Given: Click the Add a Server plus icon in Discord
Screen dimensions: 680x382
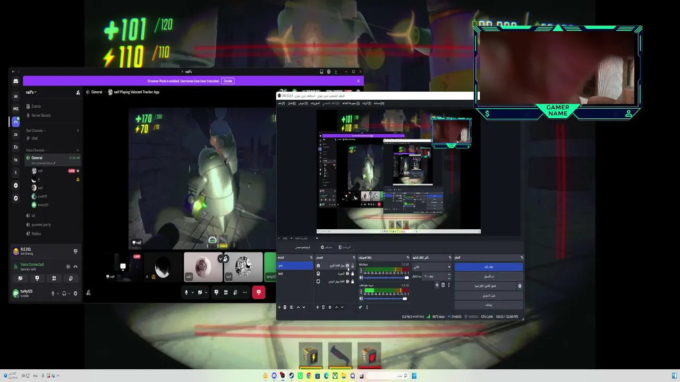Looking at the screenshot, I should pos(15,185).
